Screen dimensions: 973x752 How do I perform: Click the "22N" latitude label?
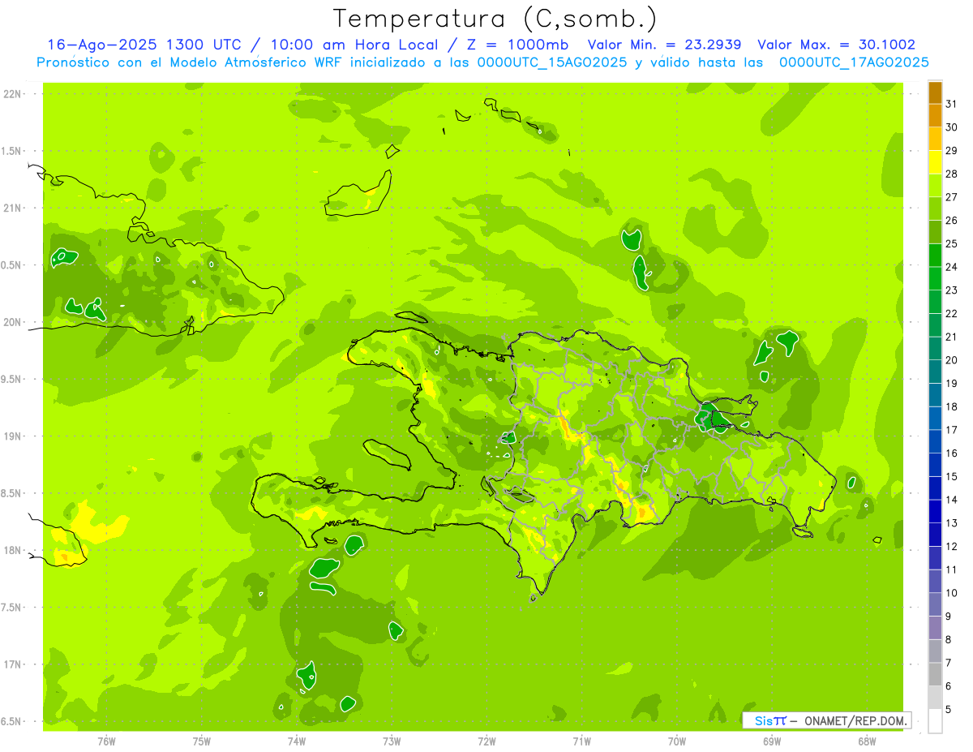(14, 94)
